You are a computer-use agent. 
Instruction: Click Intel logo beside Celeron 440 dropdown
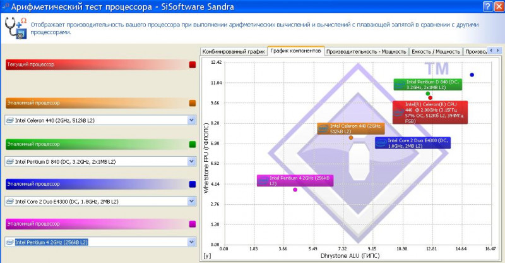(x=9, y=120)
